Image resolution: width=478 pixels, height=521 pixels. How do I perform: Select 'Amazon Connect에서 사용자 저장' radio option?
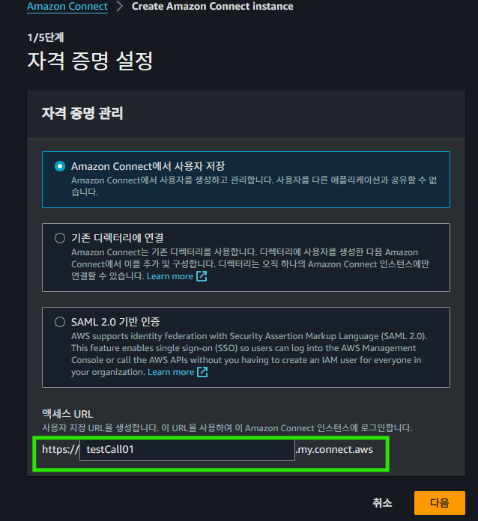click(x=60, y=166)
